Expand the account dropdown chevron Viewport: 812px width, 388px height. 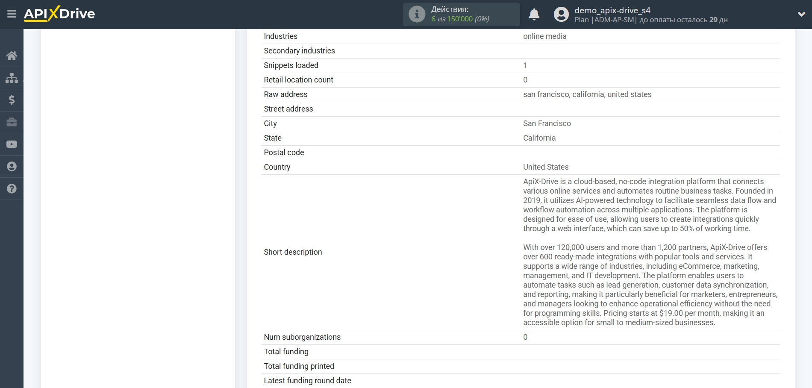tap(801, 14)
